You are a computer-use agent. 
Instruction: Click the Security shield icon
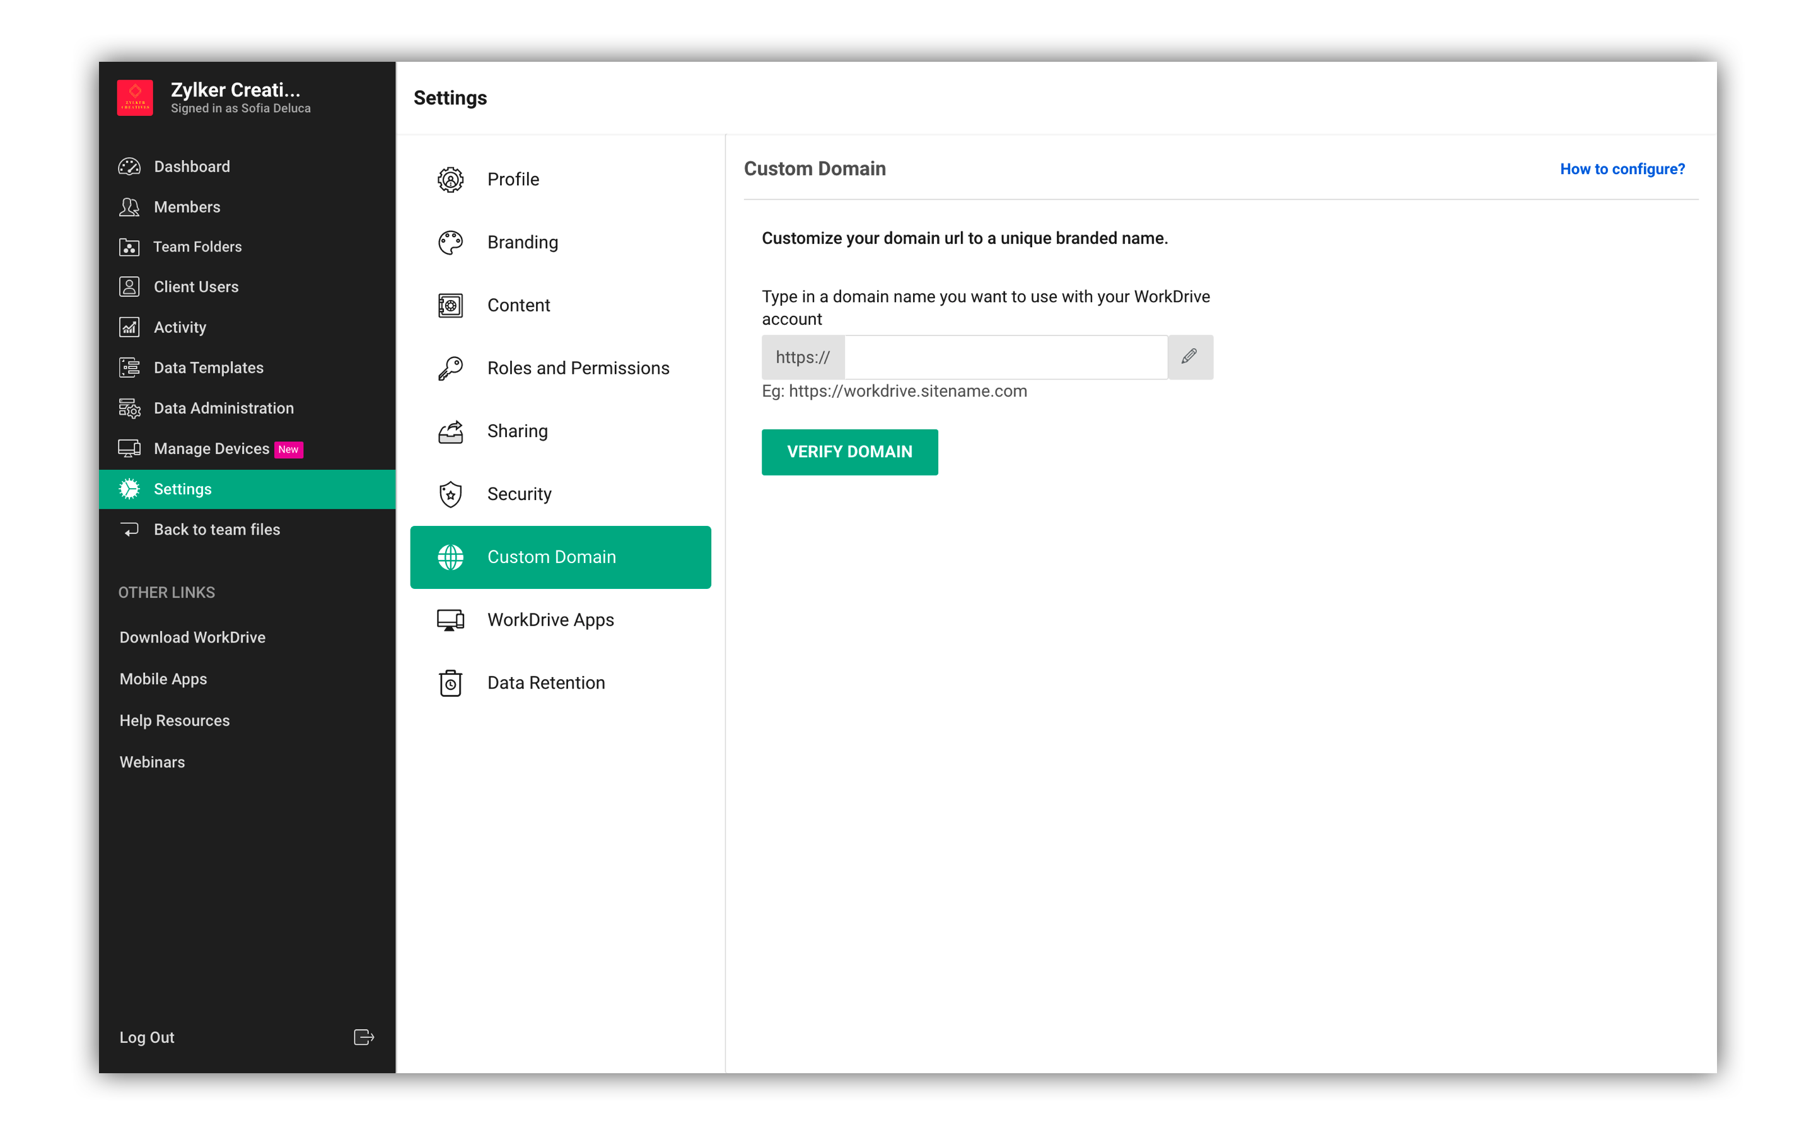tap(450, 494)
